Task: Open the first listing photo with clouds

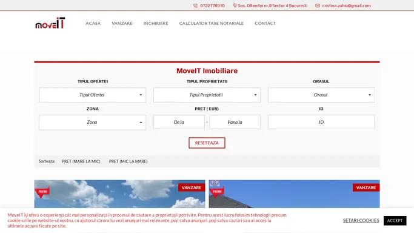Action: tap(119, 194)
